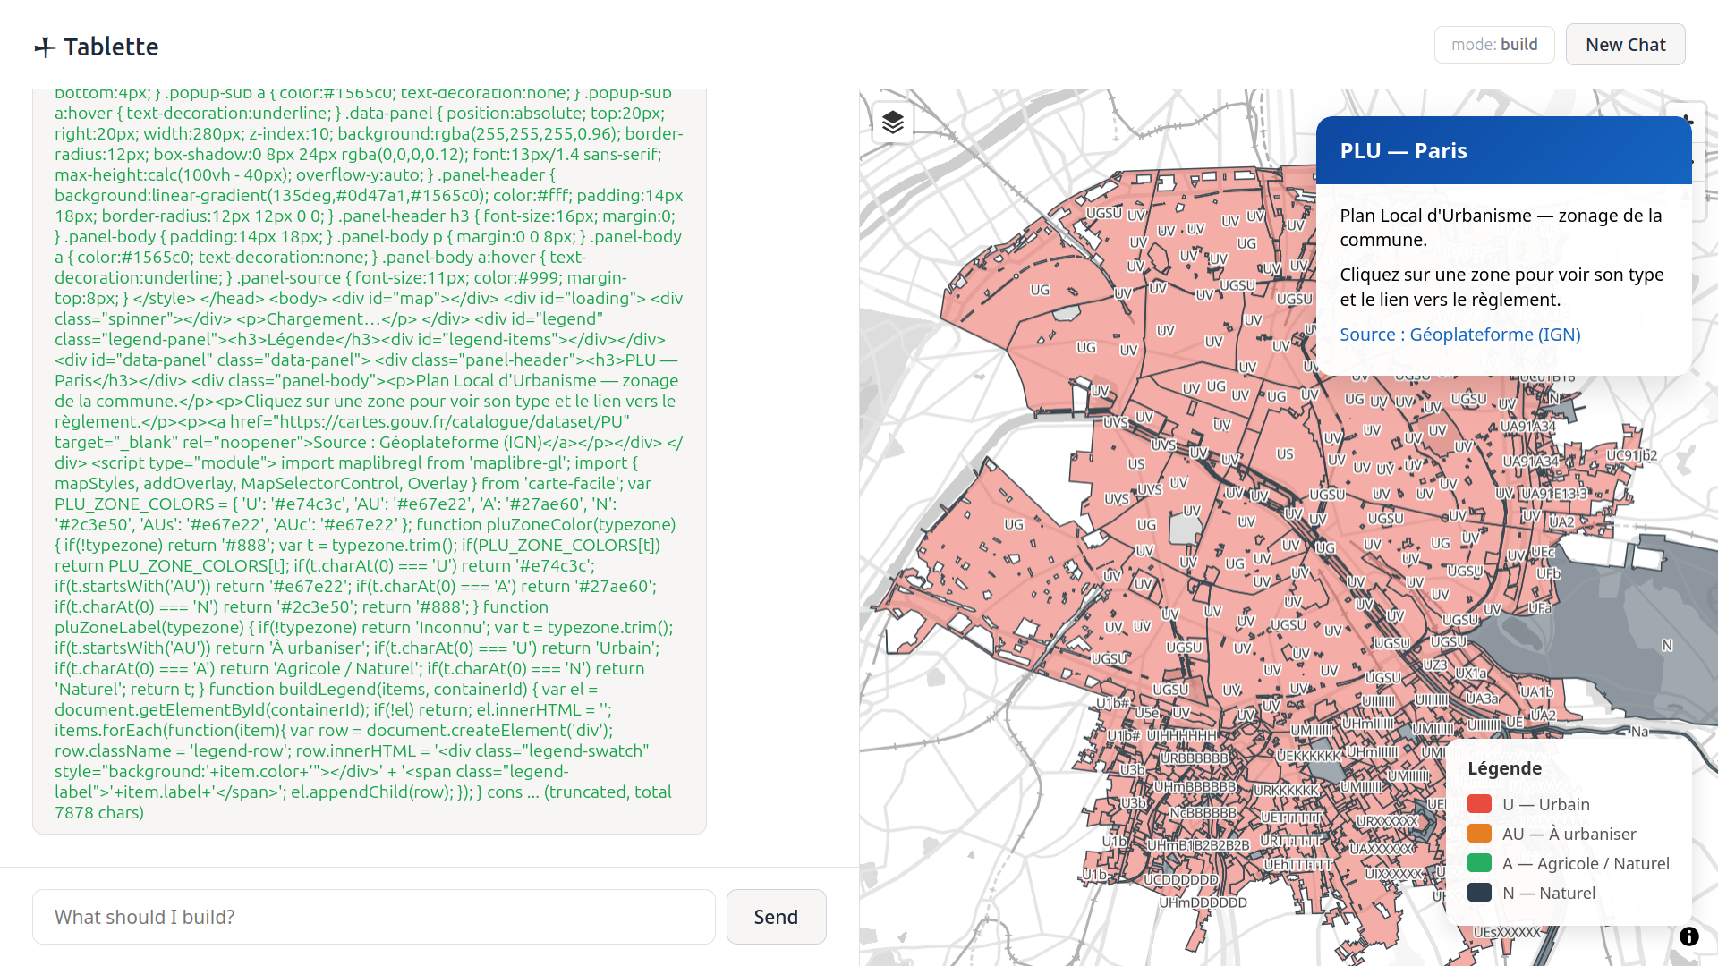Viewport: 1718px width, 966px height.
Task: Click the green Agricole / Naturel swatch
Action: click(1479, 863)
